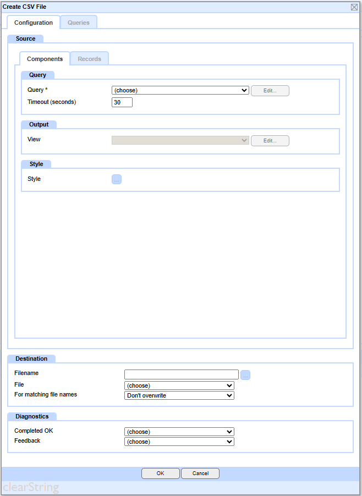This screenshot has height=496, width=362.
Task: Open the Completed OK dropdown
Action: click(179, 432)
